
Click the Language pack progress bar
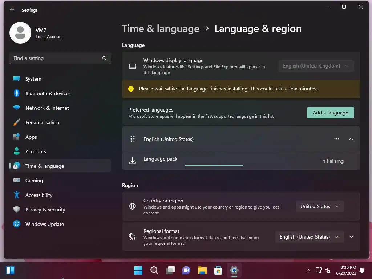[x=214, y=165]
